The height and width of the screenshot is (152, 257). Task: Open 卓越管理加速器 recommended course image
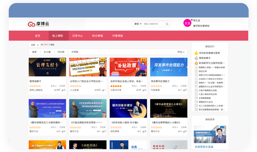[x=210, y=134]
